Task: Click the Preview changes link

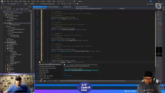Action: tap(68, 75)
